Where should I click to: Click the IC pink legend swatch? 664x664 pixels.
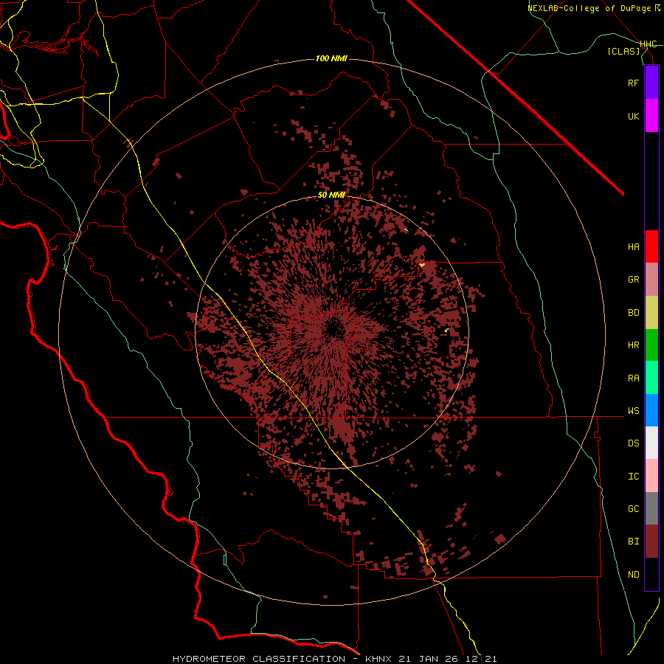click(x=651, y=476)
